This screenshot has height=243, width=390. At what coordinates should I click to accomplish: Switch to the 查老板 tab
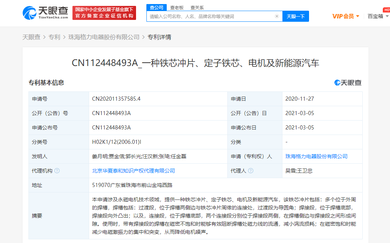(177, 7)
